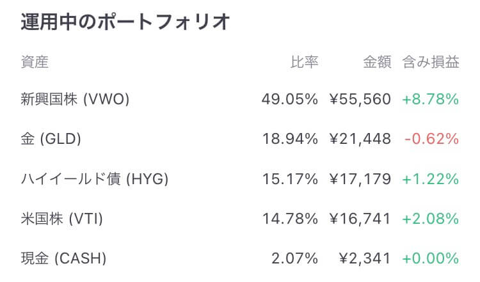Click the 資産 column header

coord(35,62)
